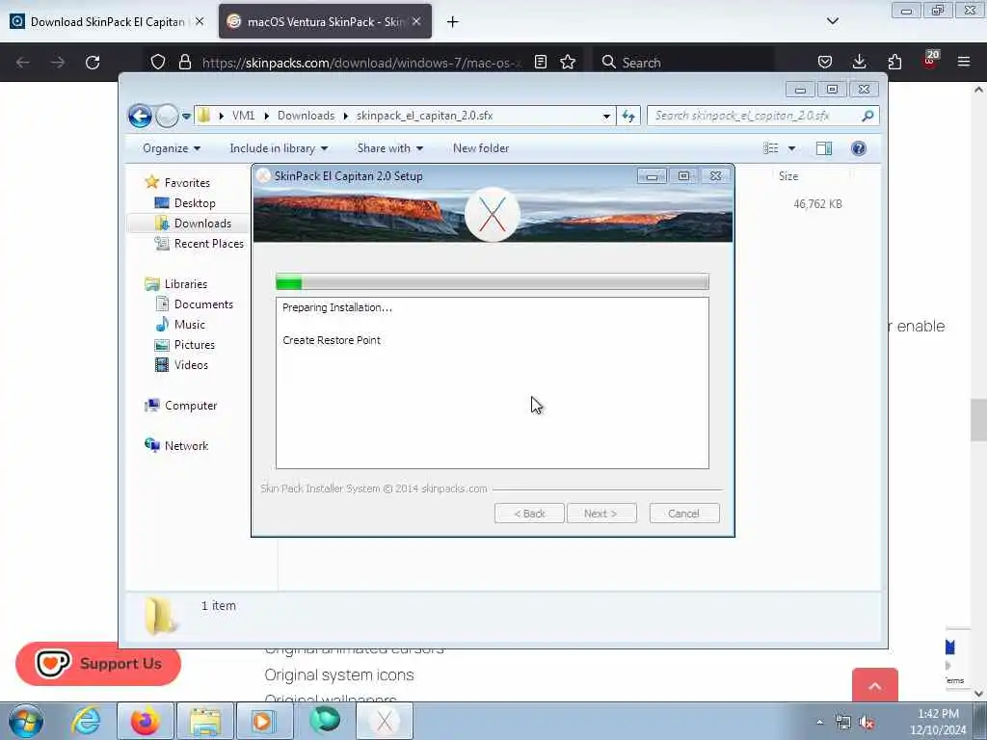Expand Explorer address bar history dropdown
The width and height of the screenshot is (987, 740).
click(606, 116)
